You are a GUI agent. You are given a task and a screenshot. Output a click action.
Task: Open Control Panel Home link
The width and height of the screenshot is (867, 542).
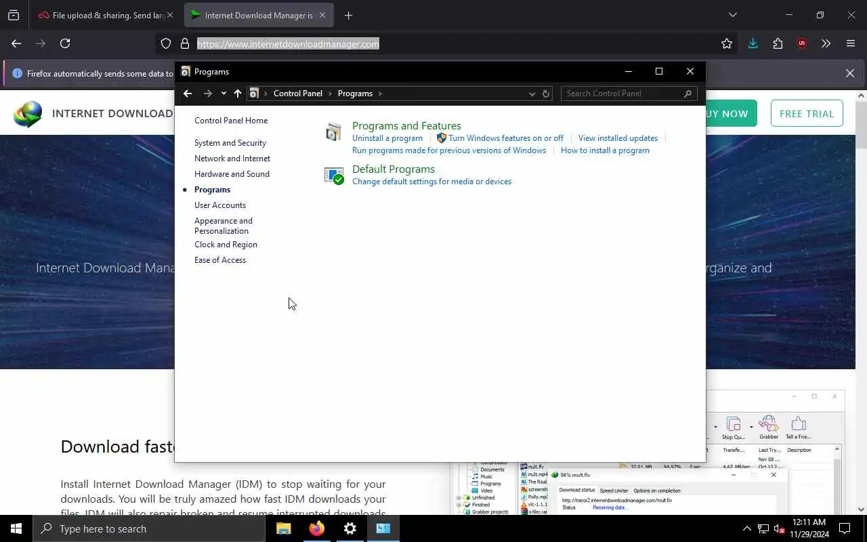(231, 121)
